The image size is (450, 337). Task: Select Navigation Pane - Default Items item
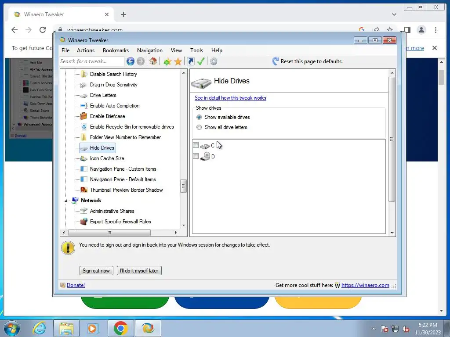point(123,179)
